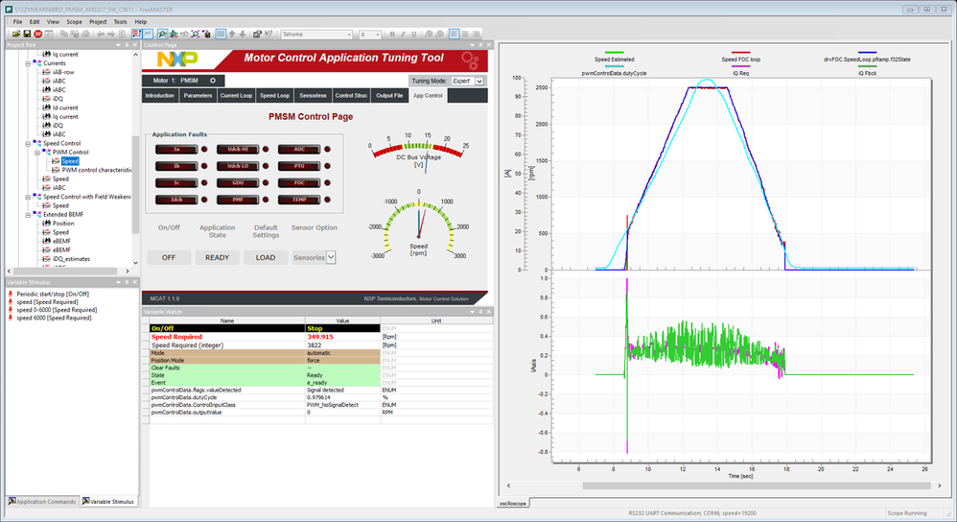
Task: Open the Tuning Mode dropdown
Action: click(479, 81)
